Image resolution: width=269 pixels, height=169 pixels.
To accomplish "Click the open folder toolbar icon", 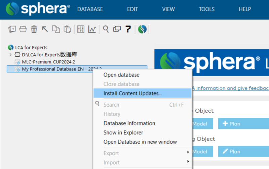I will coord(23,29).
